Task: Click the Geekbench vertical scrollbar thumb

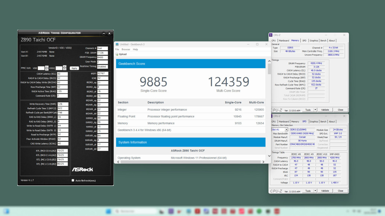Action: click(269, 69)
